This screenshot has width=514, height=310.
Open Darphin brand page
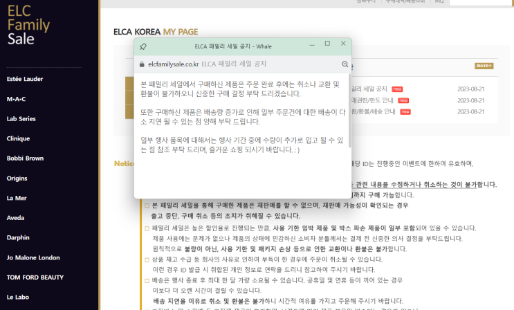click(18, 237)
